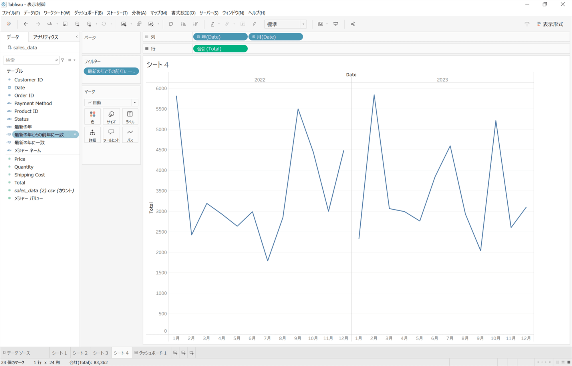The image size is (572, 366).
Task: Open the ファイル(F) menu
Action: click(11, 13)
